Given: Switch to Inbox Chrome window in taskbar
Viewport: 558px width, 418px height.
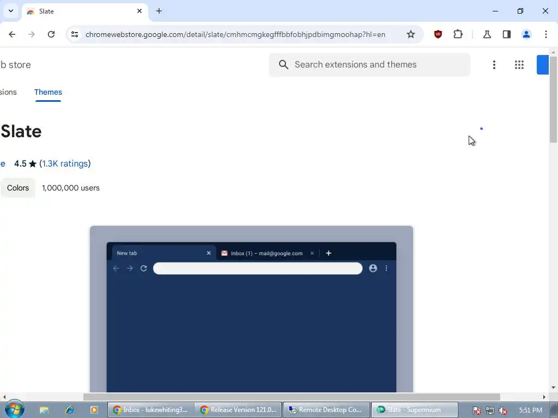Looking at the screenshot, I should pos(151,410).
